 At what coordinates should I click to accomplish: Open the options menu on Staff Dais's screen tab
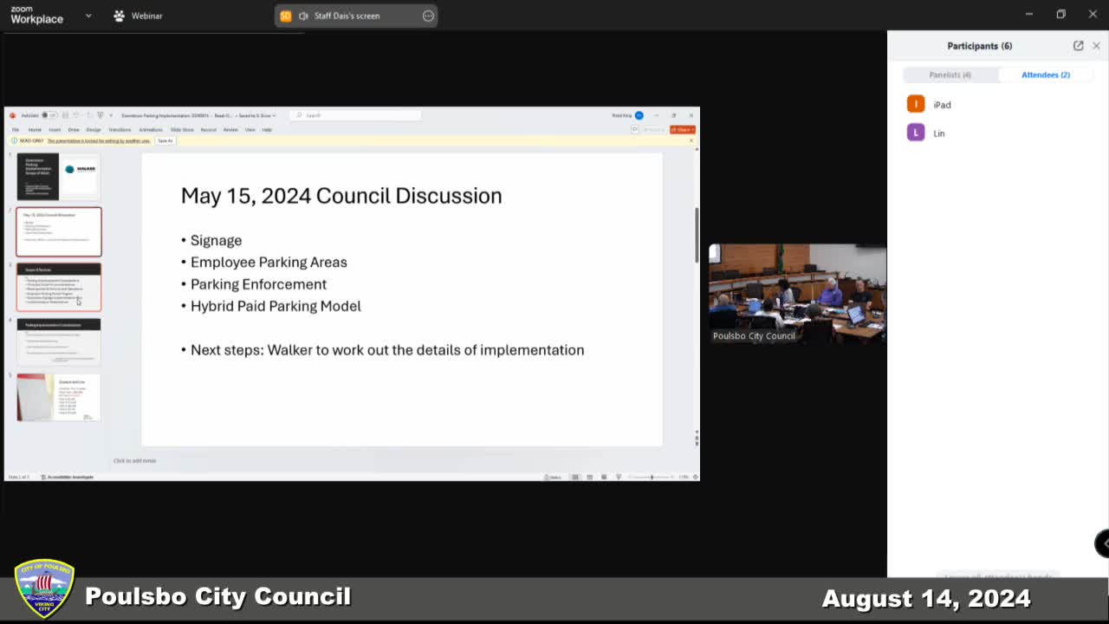click(429, 15)
